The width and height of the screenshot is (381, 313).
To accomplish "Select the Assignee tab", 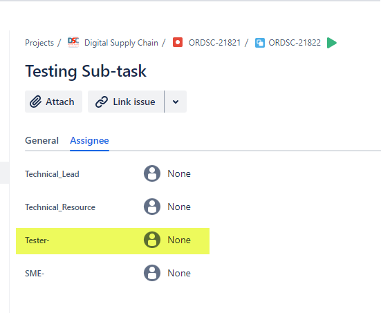I will pos(89,140).
